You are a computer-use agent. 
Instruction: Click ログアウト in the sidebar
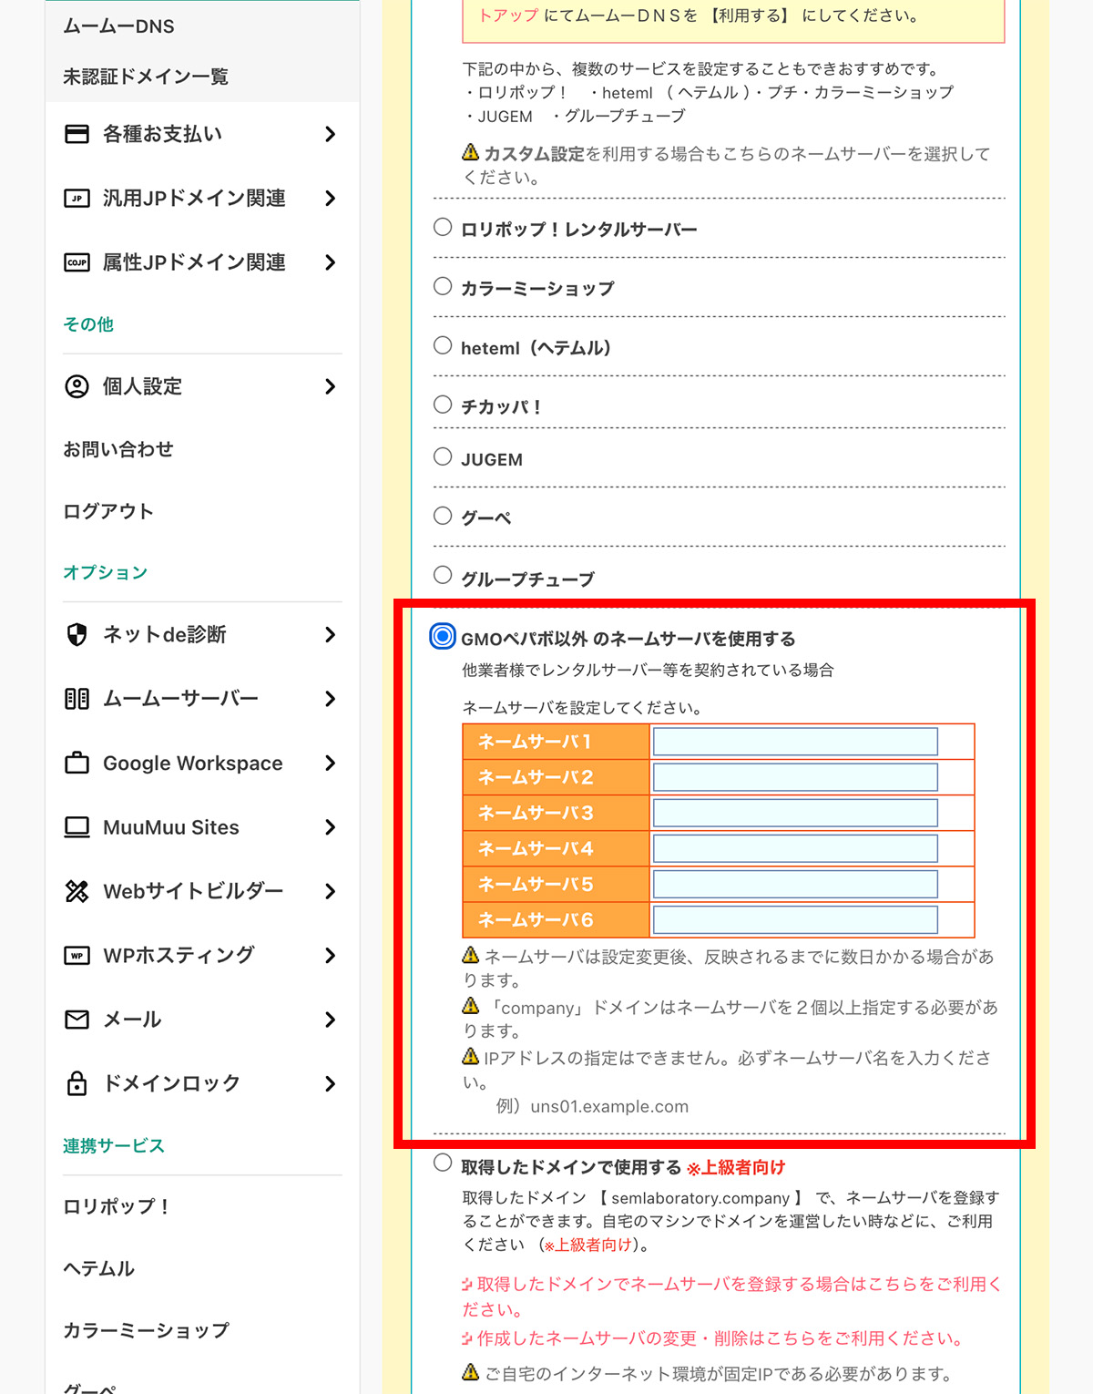(107, 511)
